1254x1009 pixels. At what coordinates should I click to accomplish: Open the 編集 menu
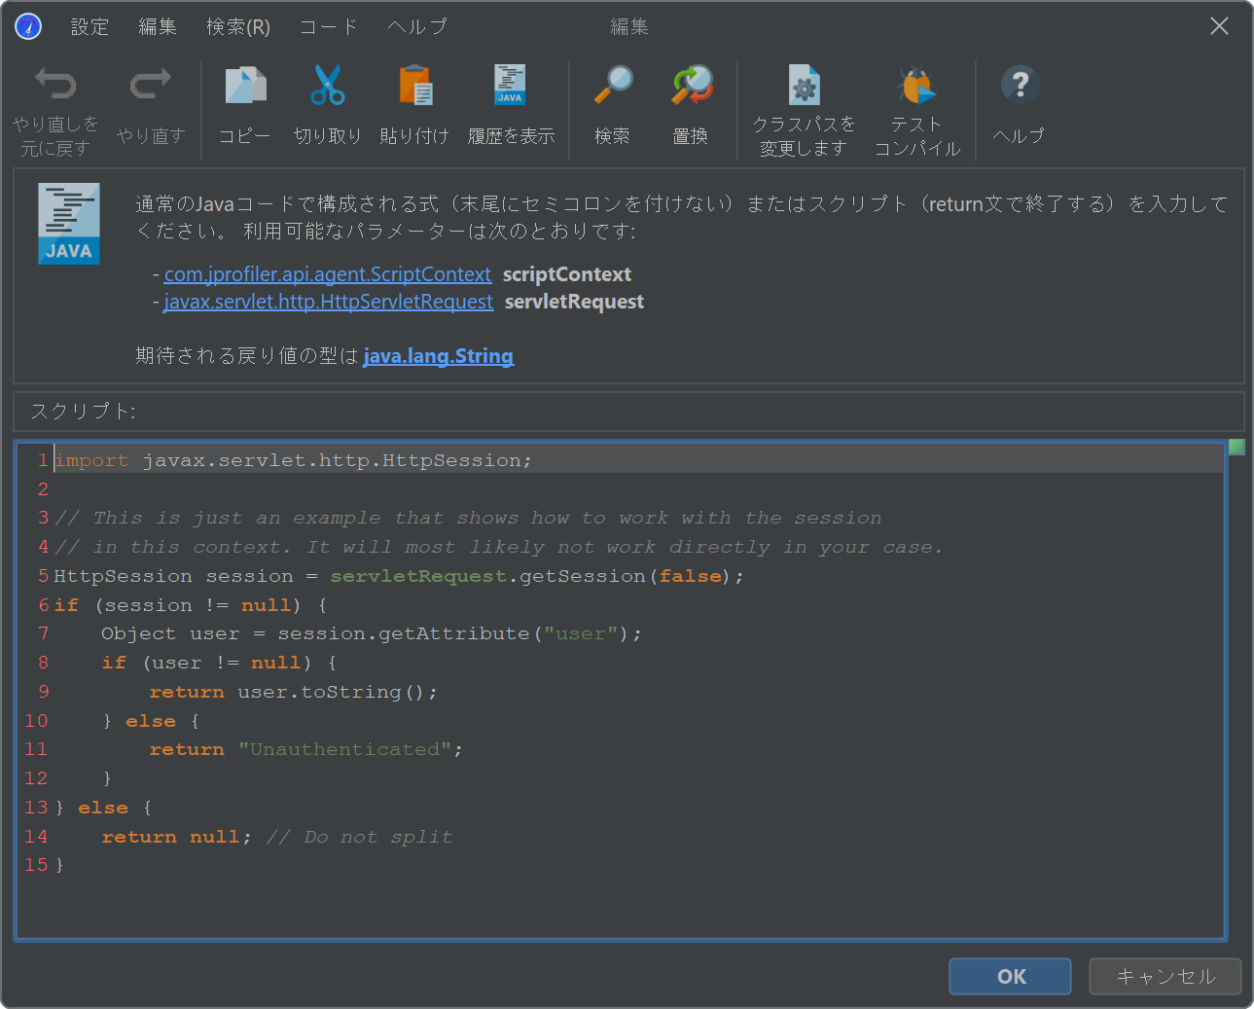(x=158, y=27)
